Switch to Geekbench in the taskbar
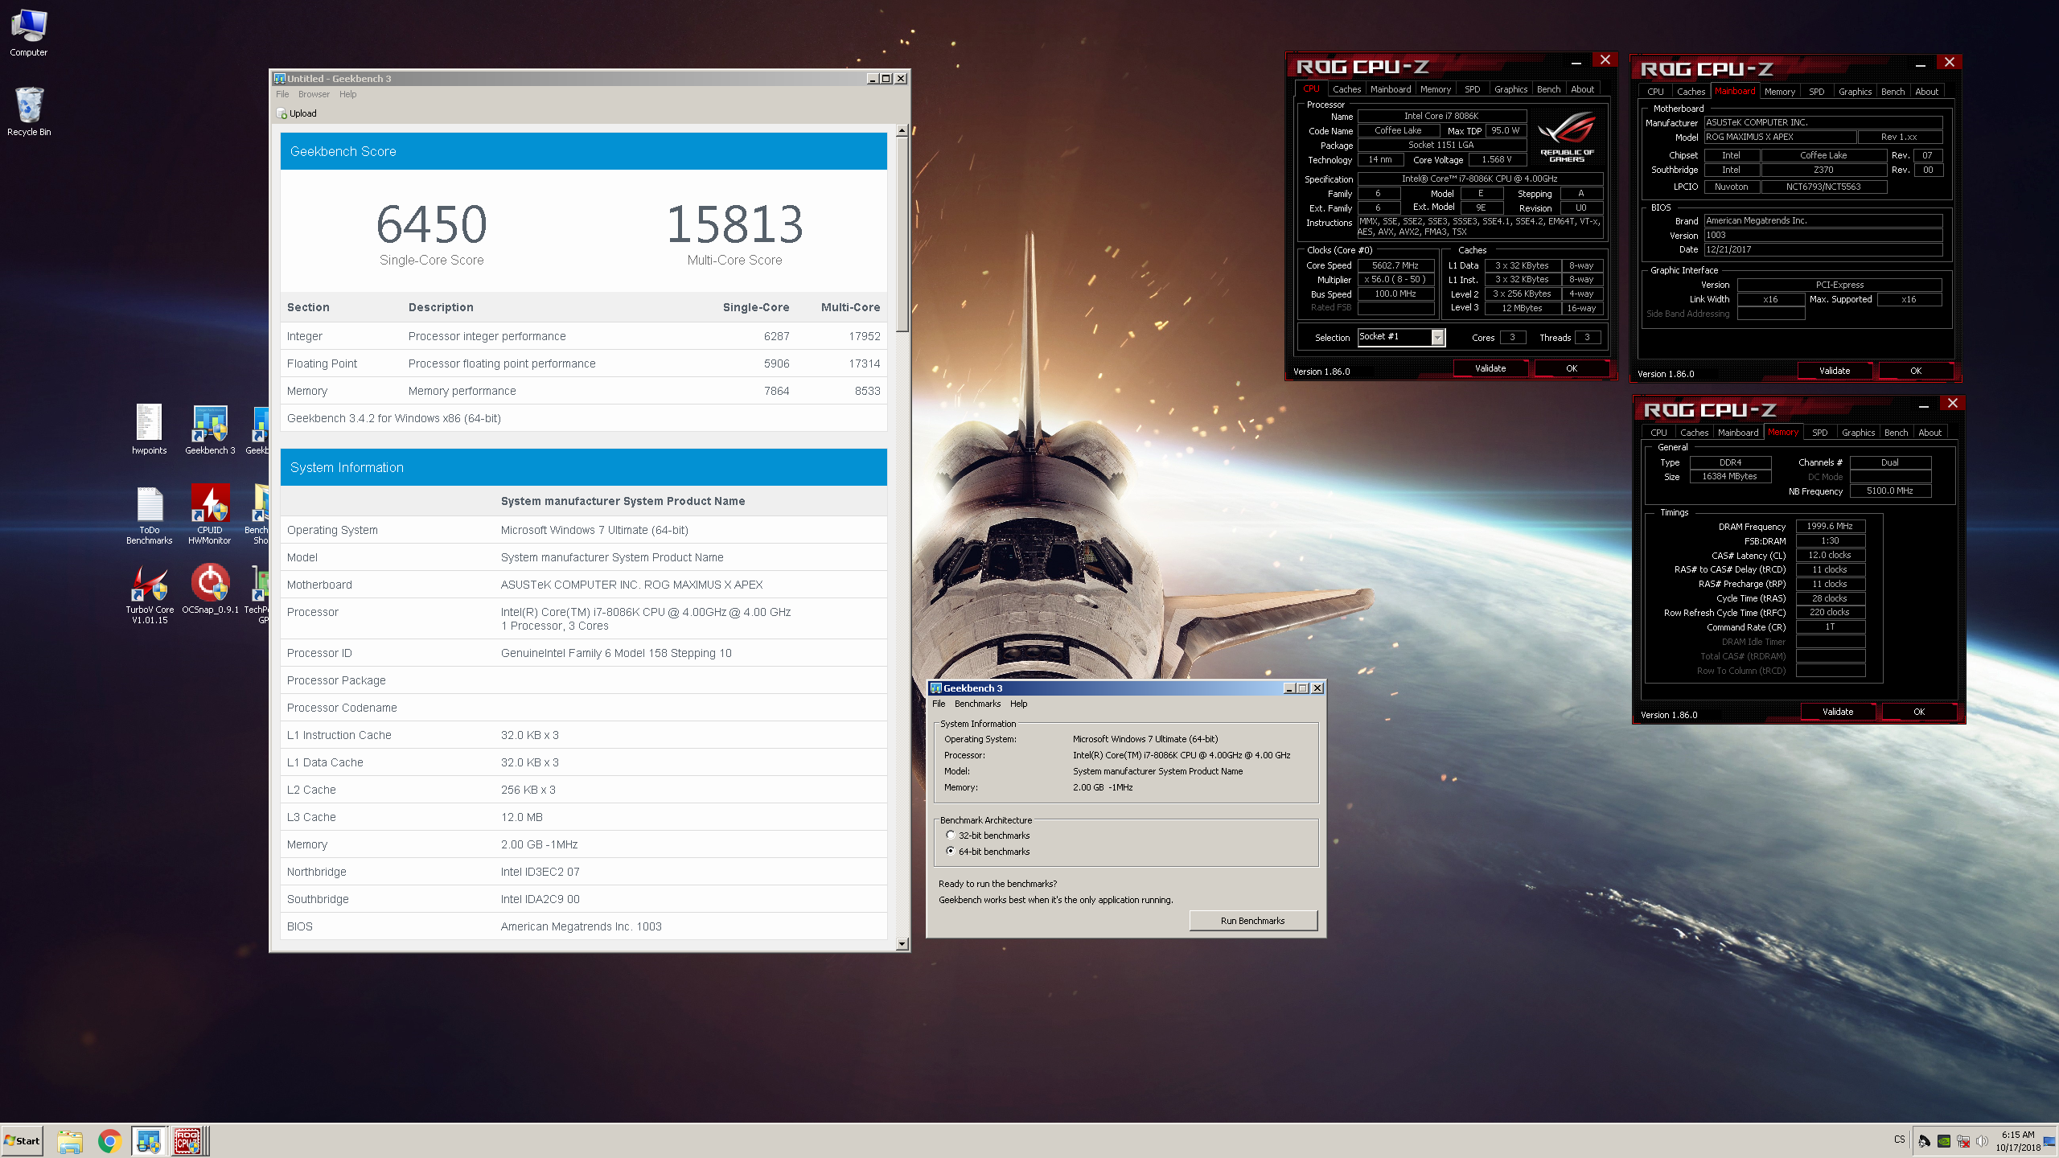The height and width of the screenshot is (1158, 2059). [x=149, y=1141]
